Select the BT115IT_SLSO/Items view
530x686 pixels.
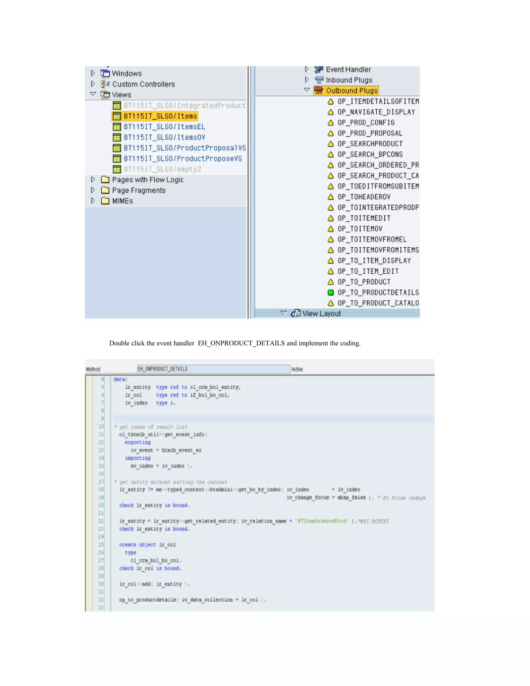(160, 116)
